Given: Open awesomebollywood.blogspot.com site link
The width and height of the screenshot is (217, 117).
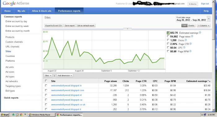Looking at the screenshot, I should click(68, 90).
